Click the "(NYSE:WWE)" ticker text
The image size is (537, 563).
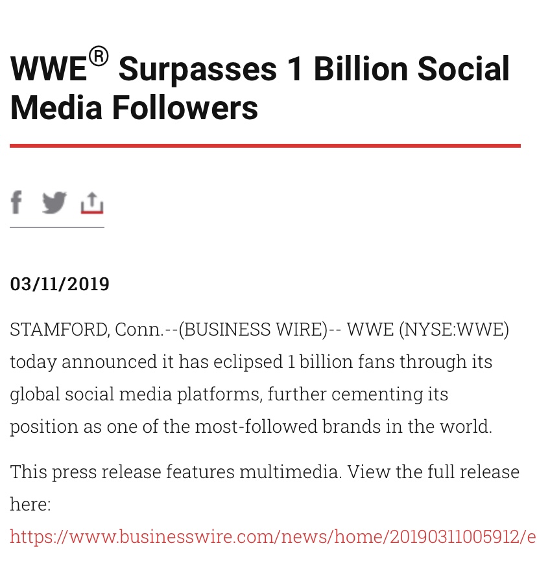coord(453,329)
